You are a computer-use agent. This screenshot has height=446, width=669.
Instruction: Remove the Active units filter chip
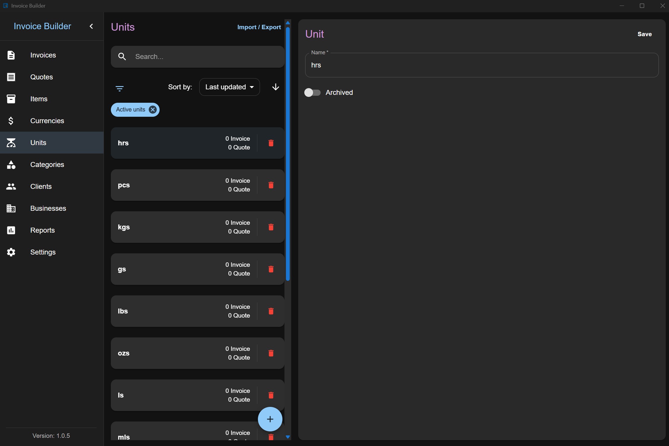(x=153, y=109)
